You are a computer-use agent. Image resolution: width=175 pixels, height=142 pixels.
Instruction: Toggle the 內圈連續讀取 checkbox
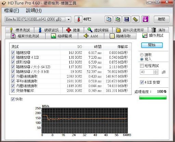[x=13, y=86]
